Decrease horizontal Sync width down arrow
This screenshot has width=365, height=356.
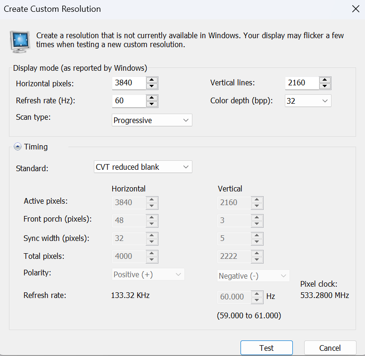coord(152,242)
